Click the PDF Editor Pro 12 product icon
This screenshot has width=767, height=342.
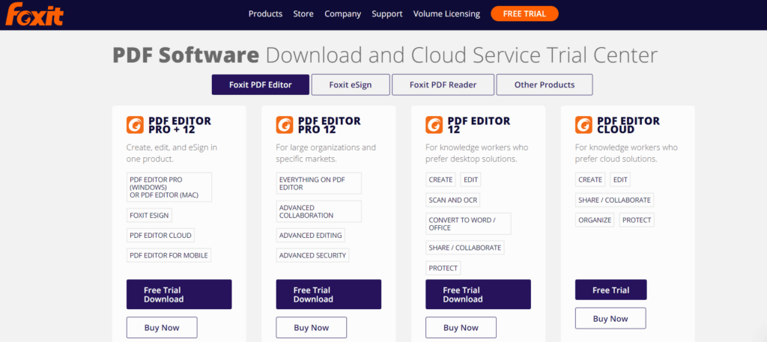click(285, 125)
